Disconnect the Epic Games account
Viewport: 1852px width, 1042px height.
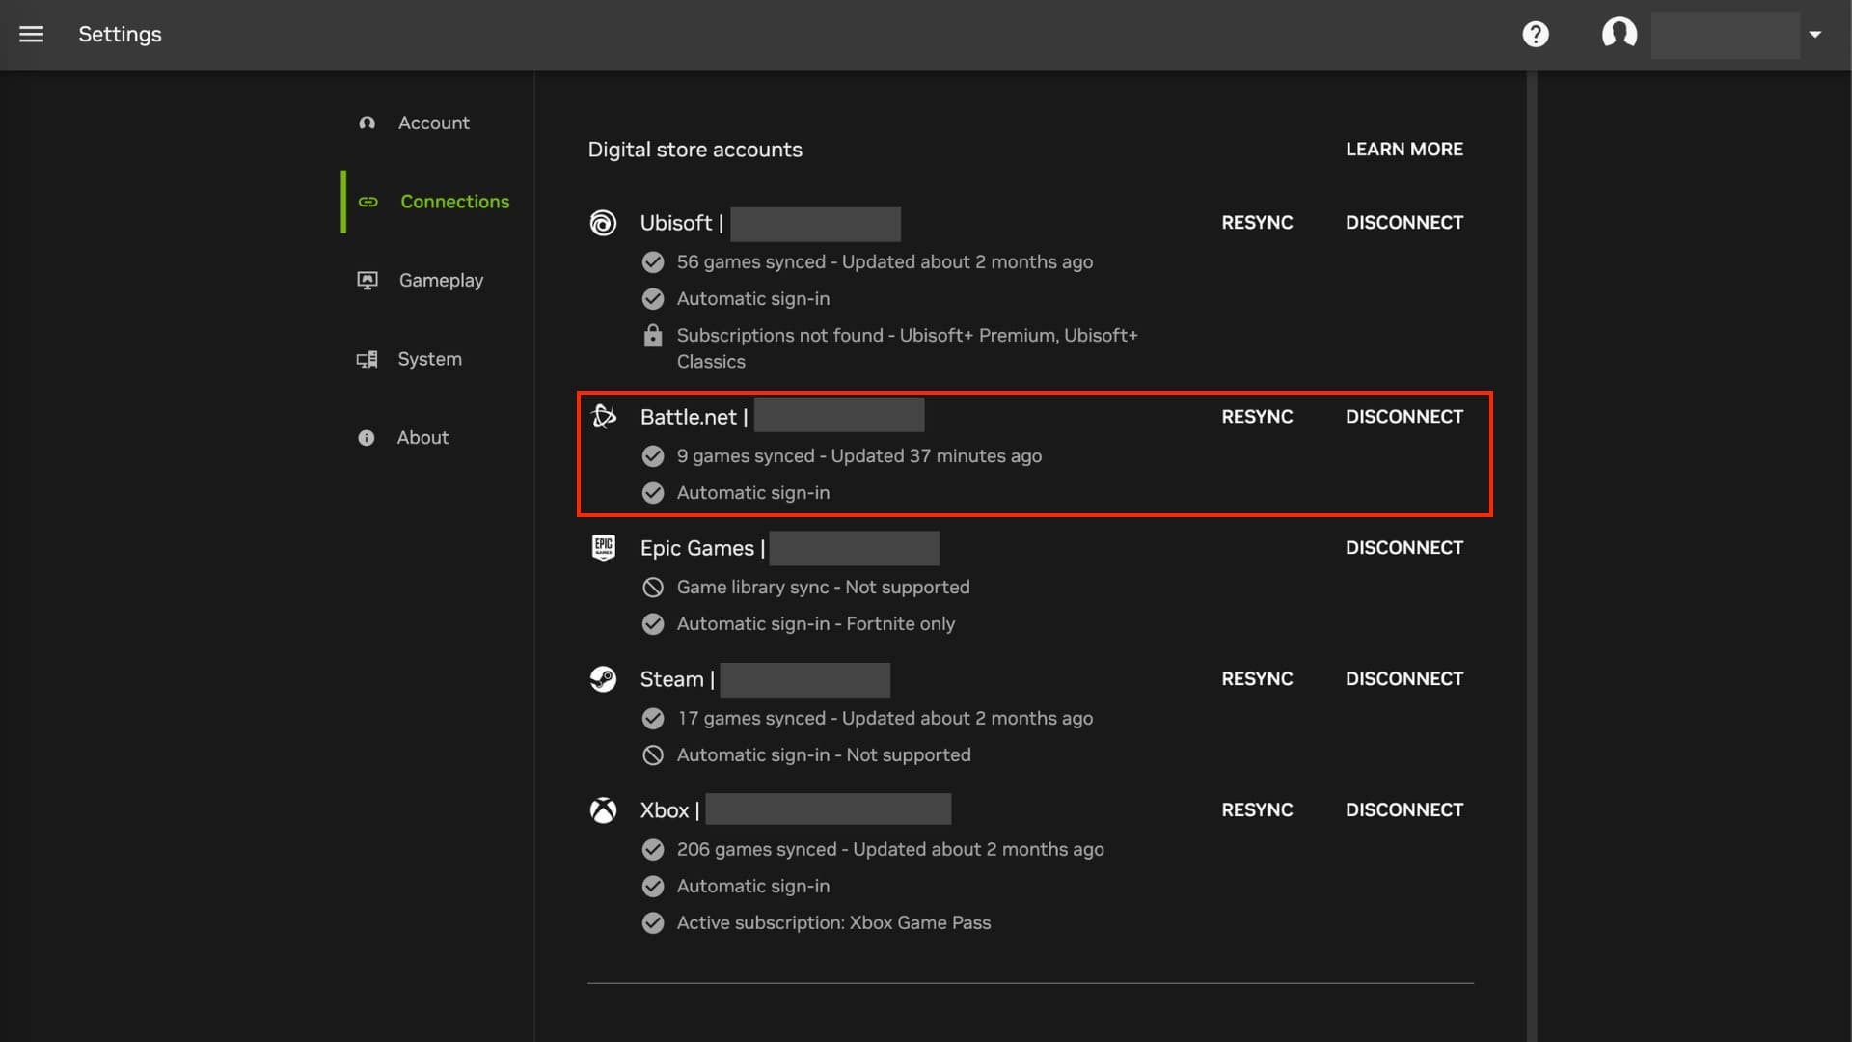1403,548
